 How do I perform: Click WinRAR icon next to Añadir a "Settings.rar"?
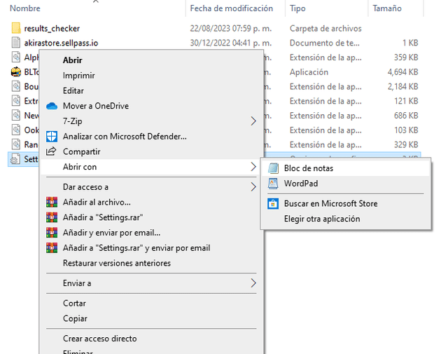pyautogui.click(x=52, y=217)
